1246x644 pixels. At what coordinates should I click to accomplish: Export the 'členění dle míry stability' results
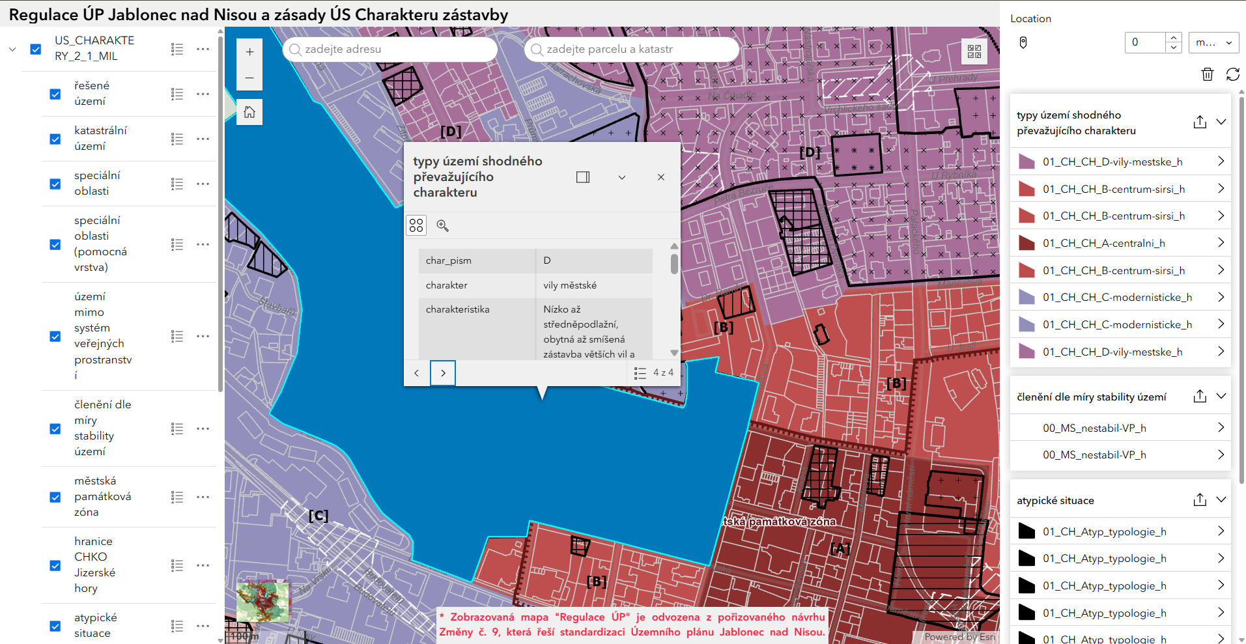pos(1200,396)
